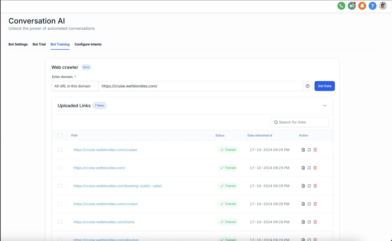Screen dimensions: 392x241
Task: Click the Trained status of /cruises row
Action: [x=228, y=150]
